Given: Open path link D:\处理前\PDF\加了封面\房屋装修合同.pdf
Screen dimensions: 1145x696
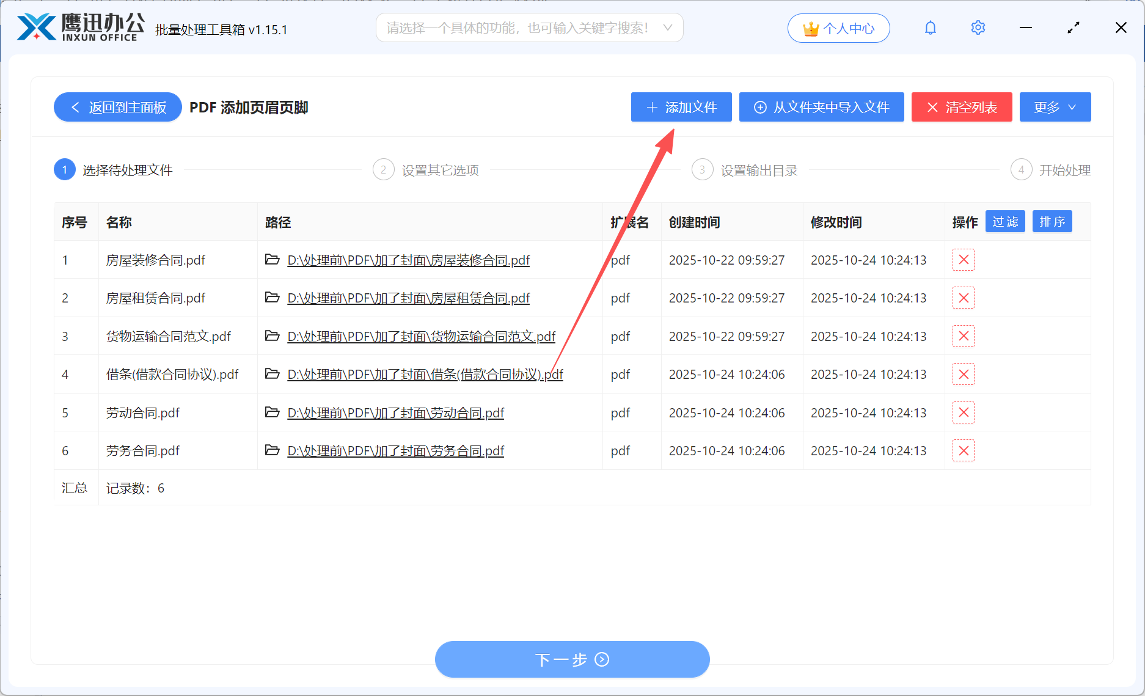Looking at the screenshot, I should (x=408, y=260).
